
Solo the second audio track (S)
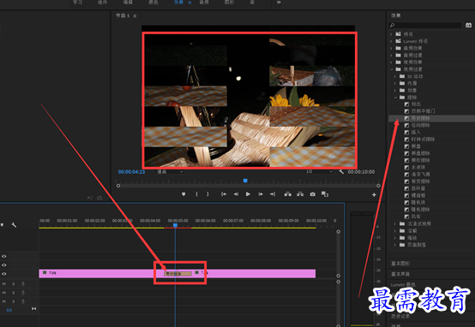[14, 293]
